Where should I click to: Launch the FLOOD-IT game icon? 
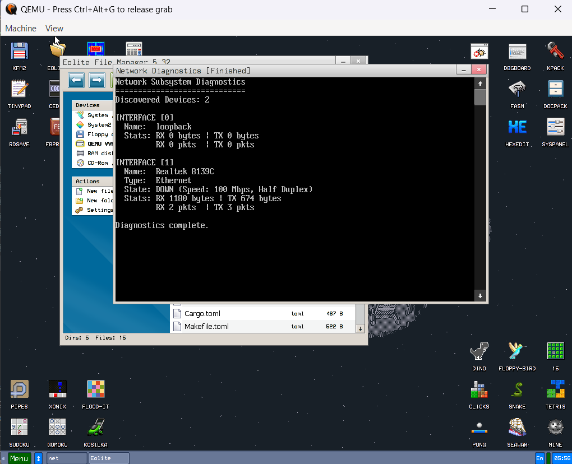(95, 389)
